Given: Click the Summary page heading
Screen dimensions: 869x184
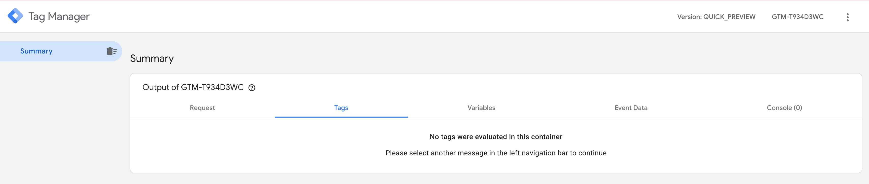Looking at the screenshot, I should (x=152, y=59).
